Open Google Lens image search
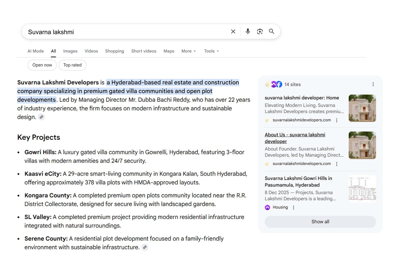This screenshot has height=266, width=400. [260, 31]
